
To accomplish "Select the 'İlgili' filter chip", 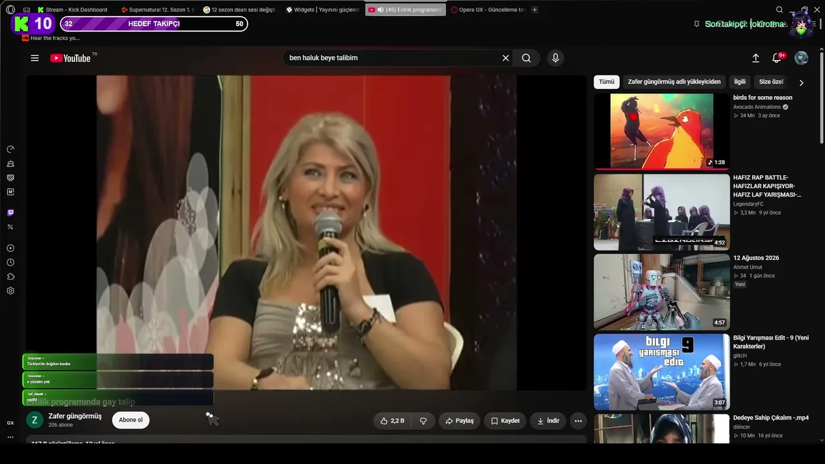I will click(740, 82).
